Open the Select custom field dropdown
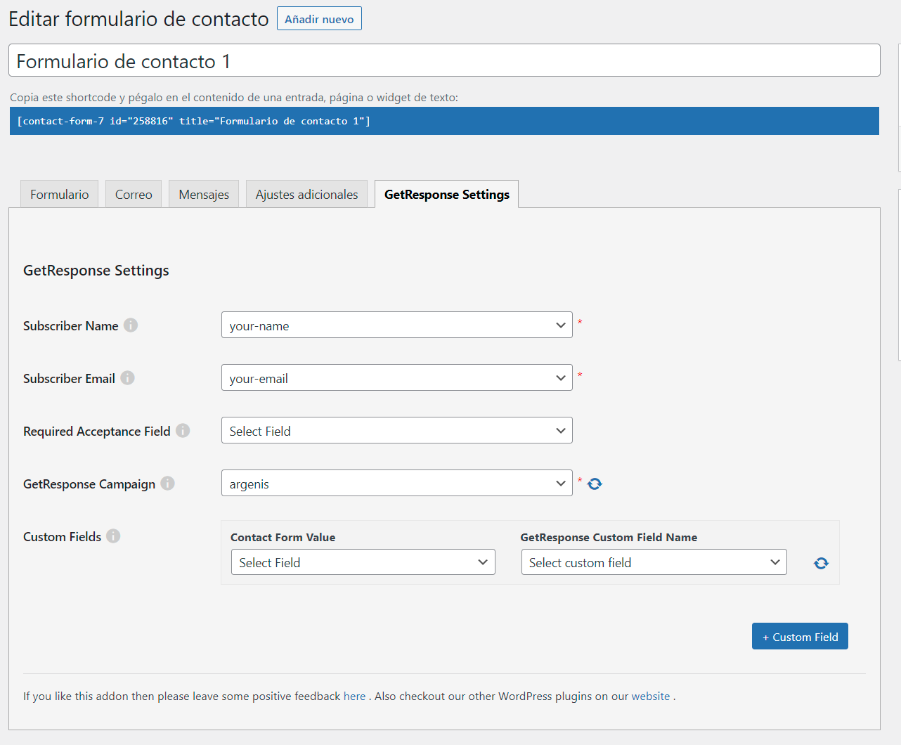Screen dimensions: 901x745 [x=654, y=562]
